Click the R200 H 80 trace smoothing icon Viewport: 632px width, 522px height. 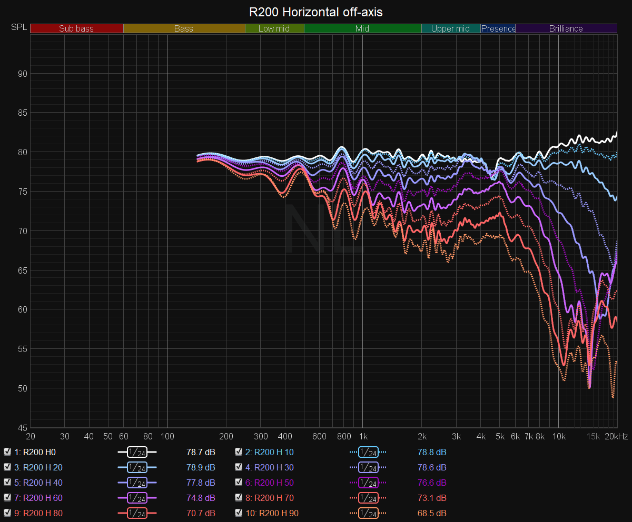[137, 513]
